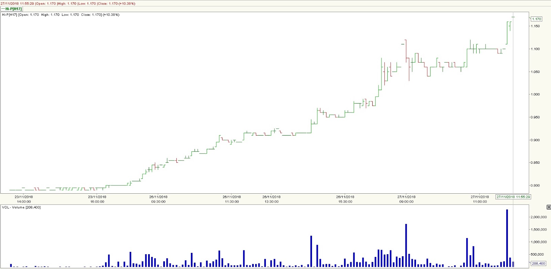Screen dimensions: 551x269
Task: Close the VOL volume panel
Action: tap(549, 207)
